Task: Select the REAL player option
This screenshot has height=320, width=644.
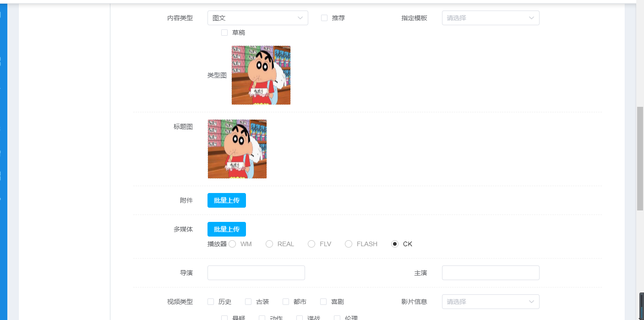Action: point(269,244)
